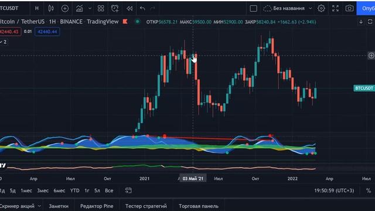
Task: Enter fullscreen mode
Action: click(x=335, y=8)
